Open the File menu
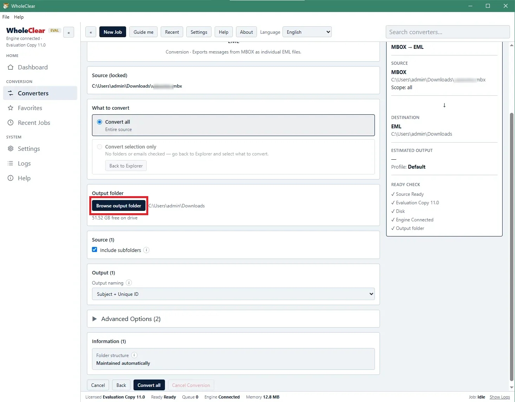Image resolution: width=515 pixels, height=402 pixels. [x=6, y=17]
